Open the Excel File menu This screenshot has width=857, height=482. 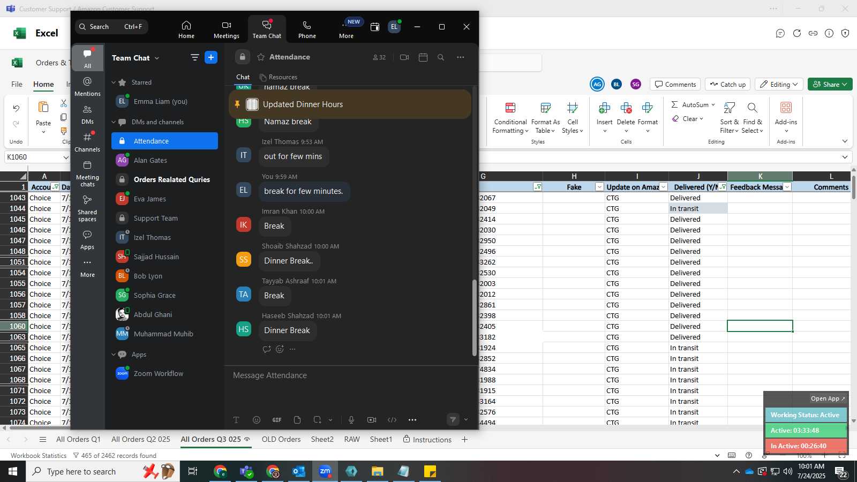point(17,84)
